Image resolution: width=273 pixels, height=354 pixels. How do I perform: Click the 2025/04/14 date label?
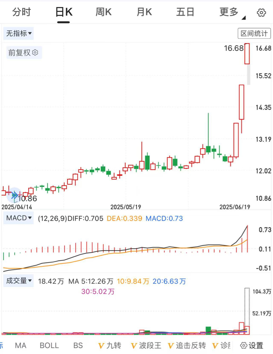[x=17, y=207]
